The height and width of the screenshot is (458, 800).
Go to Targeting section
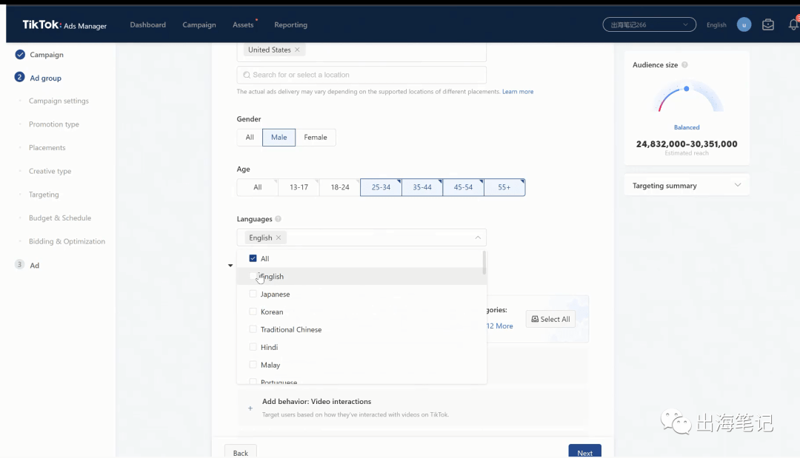click(x=44, y=195)
